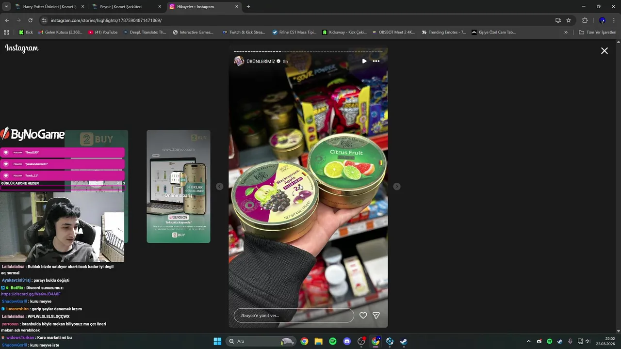The image size is (621, 349).
Task: Open OBSBOT Meet 2 4K bookmark
Action: [393, 32]
